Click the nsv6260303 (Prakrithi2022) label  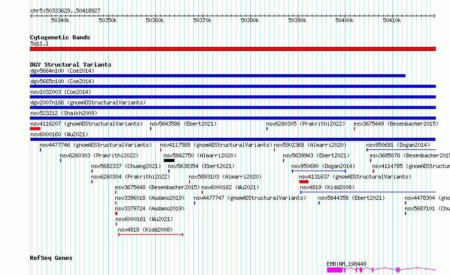(x=99, y=155)
